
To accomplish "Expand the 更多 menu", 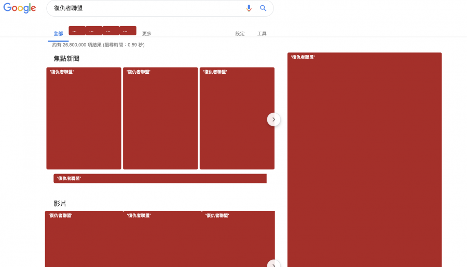I will (x=147, y=34).
